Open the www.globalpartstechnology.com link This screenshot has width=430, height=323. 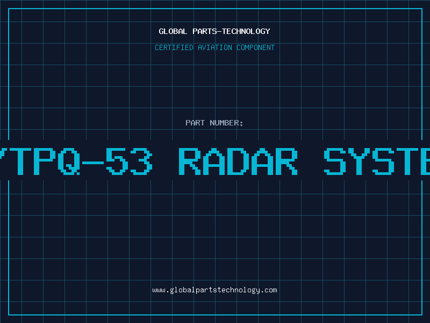coord(214,290)
